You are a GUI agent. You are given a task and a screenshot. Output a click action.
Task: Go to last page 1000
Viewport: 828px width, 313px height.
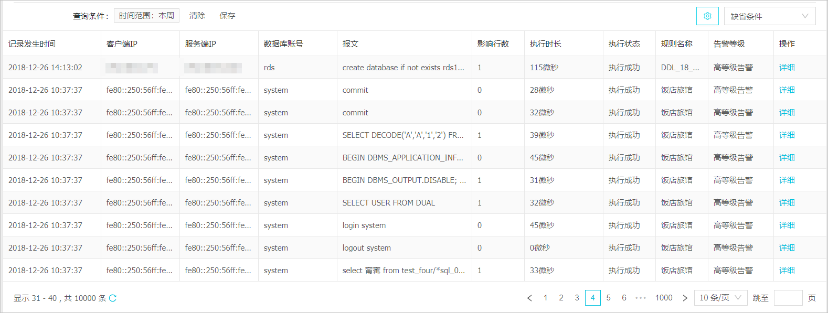pos(664,298)
